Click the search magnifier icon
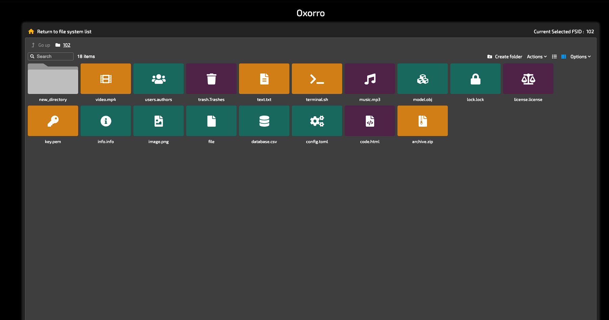Screen dimensions: 609x320 click(x=32, y=56)
